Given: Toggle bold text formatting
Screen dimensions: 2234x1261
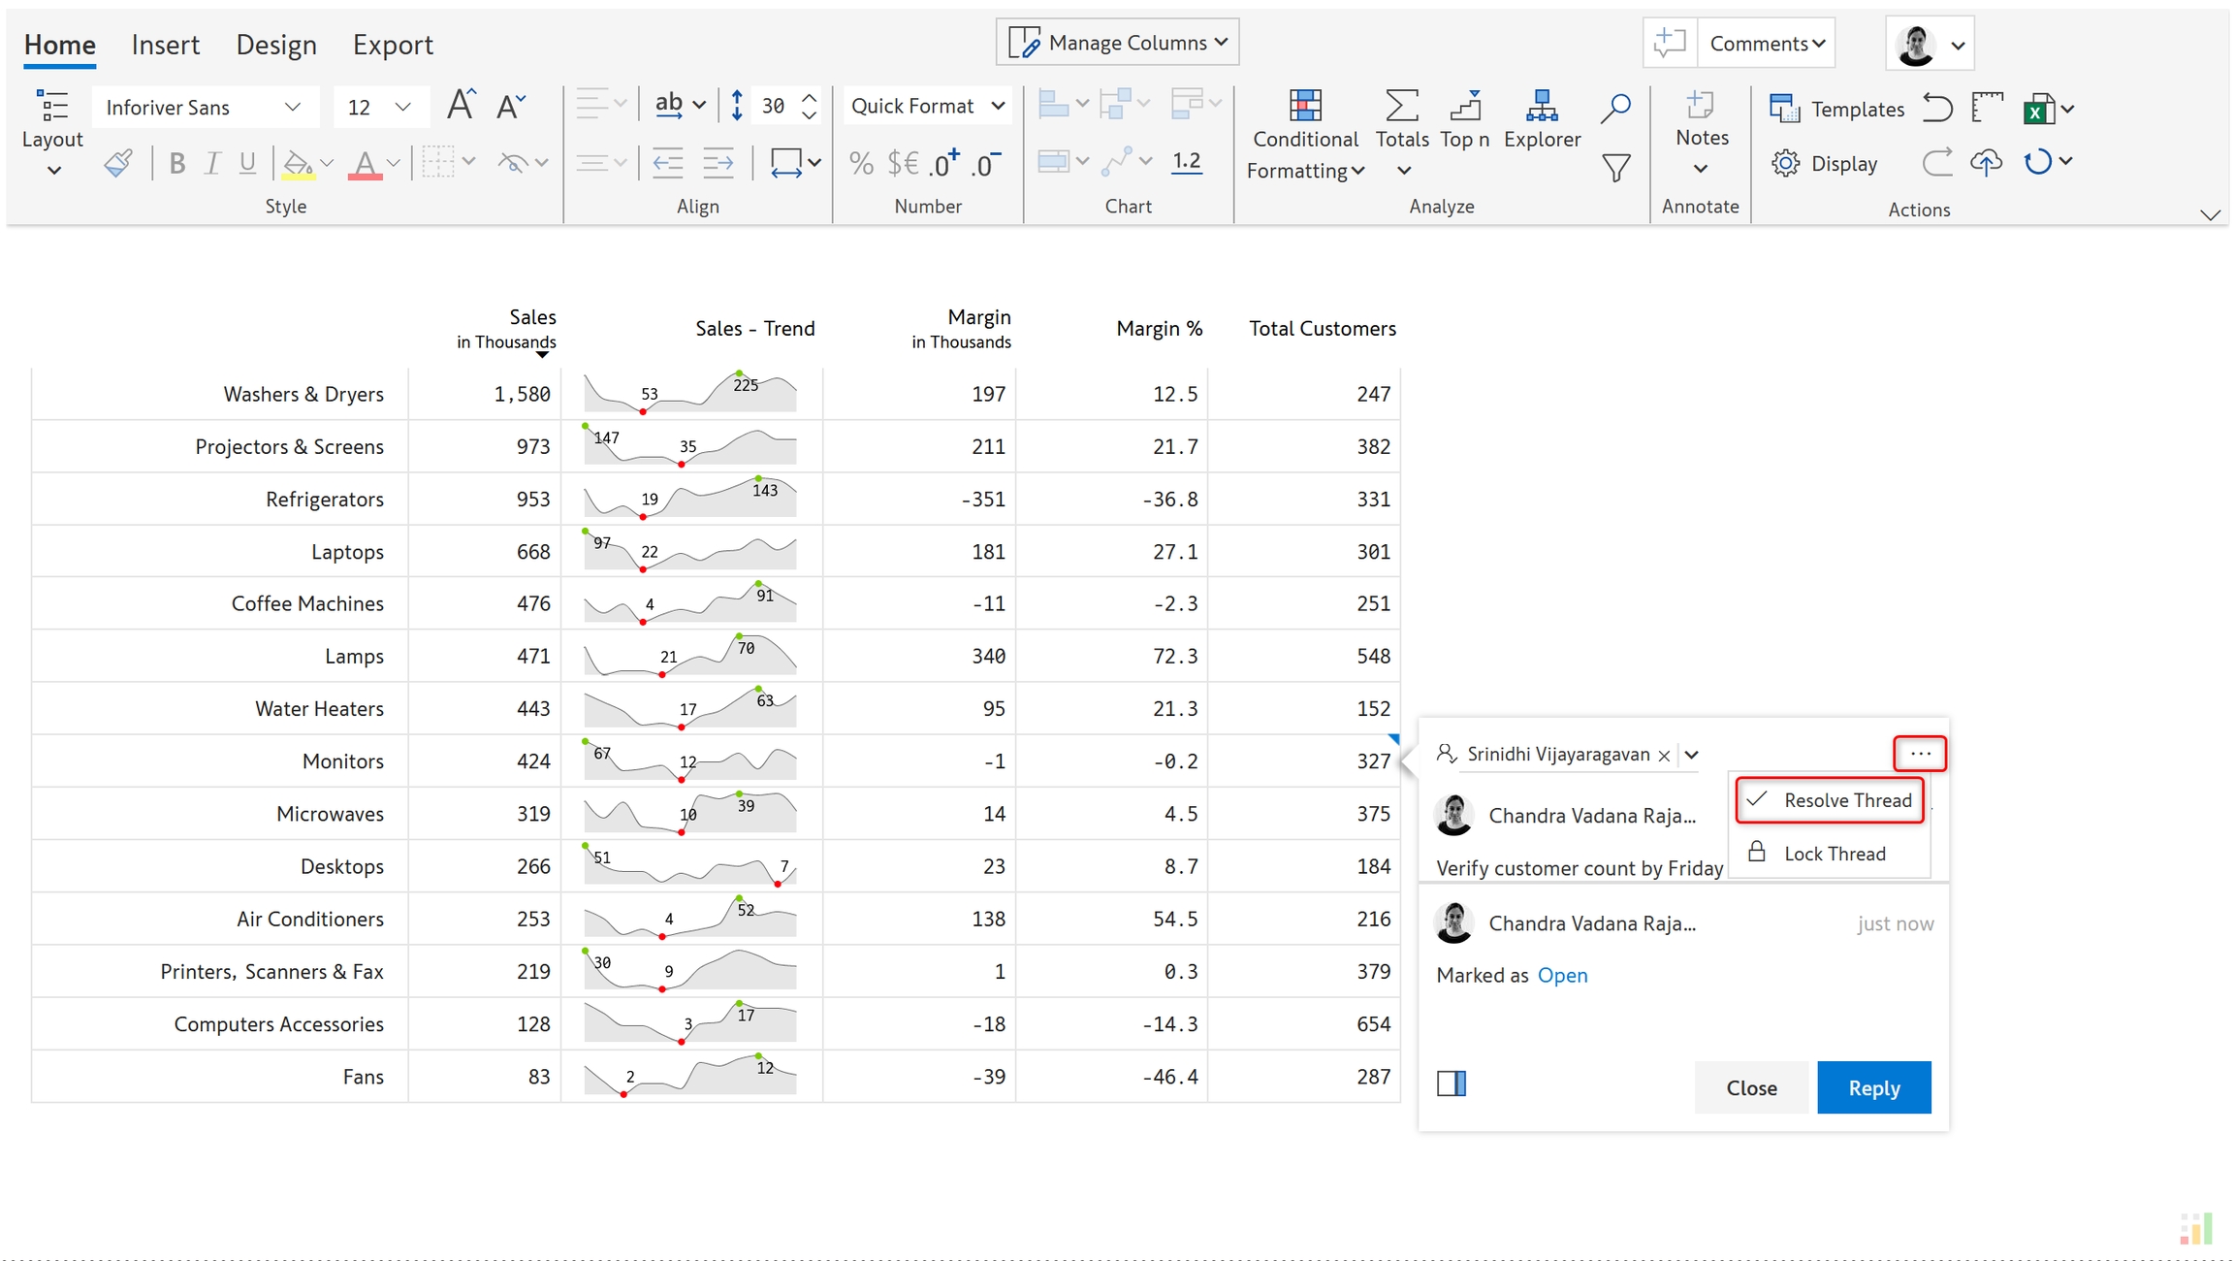Looking at the screenshot, I should (176, 163).
